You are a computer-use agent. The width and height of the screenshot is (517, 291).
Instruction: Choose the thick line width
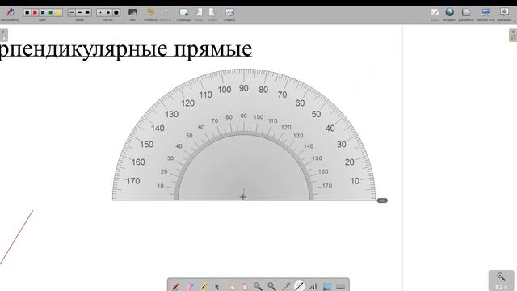pos(87,13)
